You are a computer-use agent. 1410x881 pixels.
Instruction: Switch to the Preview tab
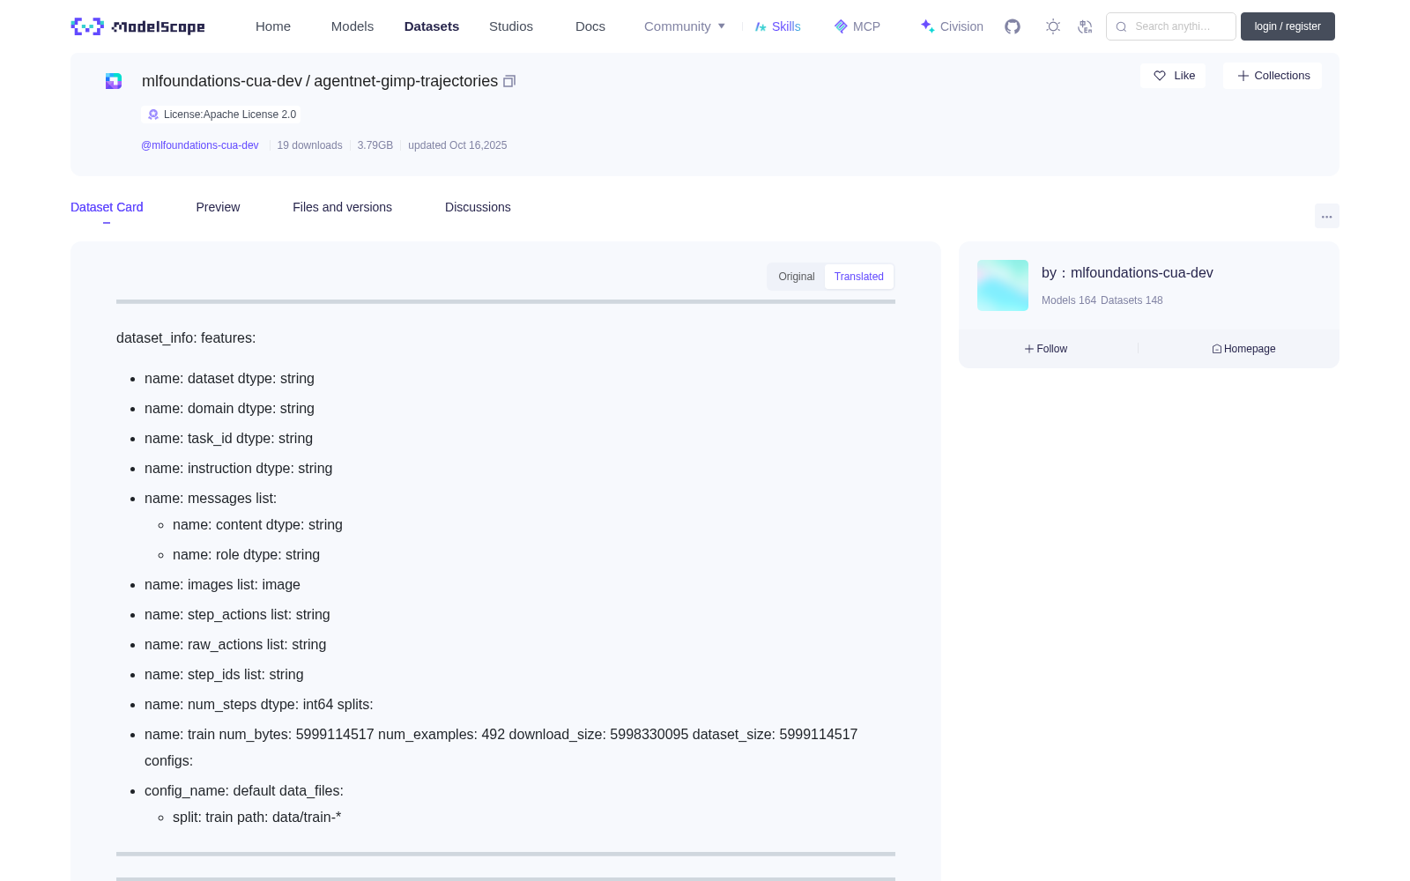(218, 207)
